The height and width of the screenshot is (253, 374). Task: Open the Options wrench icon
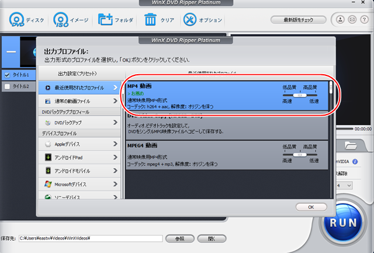pyautogui.click(x=190, y=19)
